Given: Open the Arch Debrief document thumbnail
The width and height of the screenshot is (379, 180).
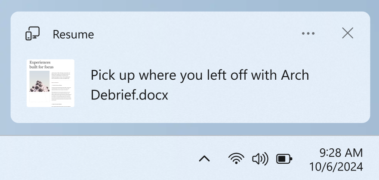Looking at the screenshot, I should coord(50,83).
